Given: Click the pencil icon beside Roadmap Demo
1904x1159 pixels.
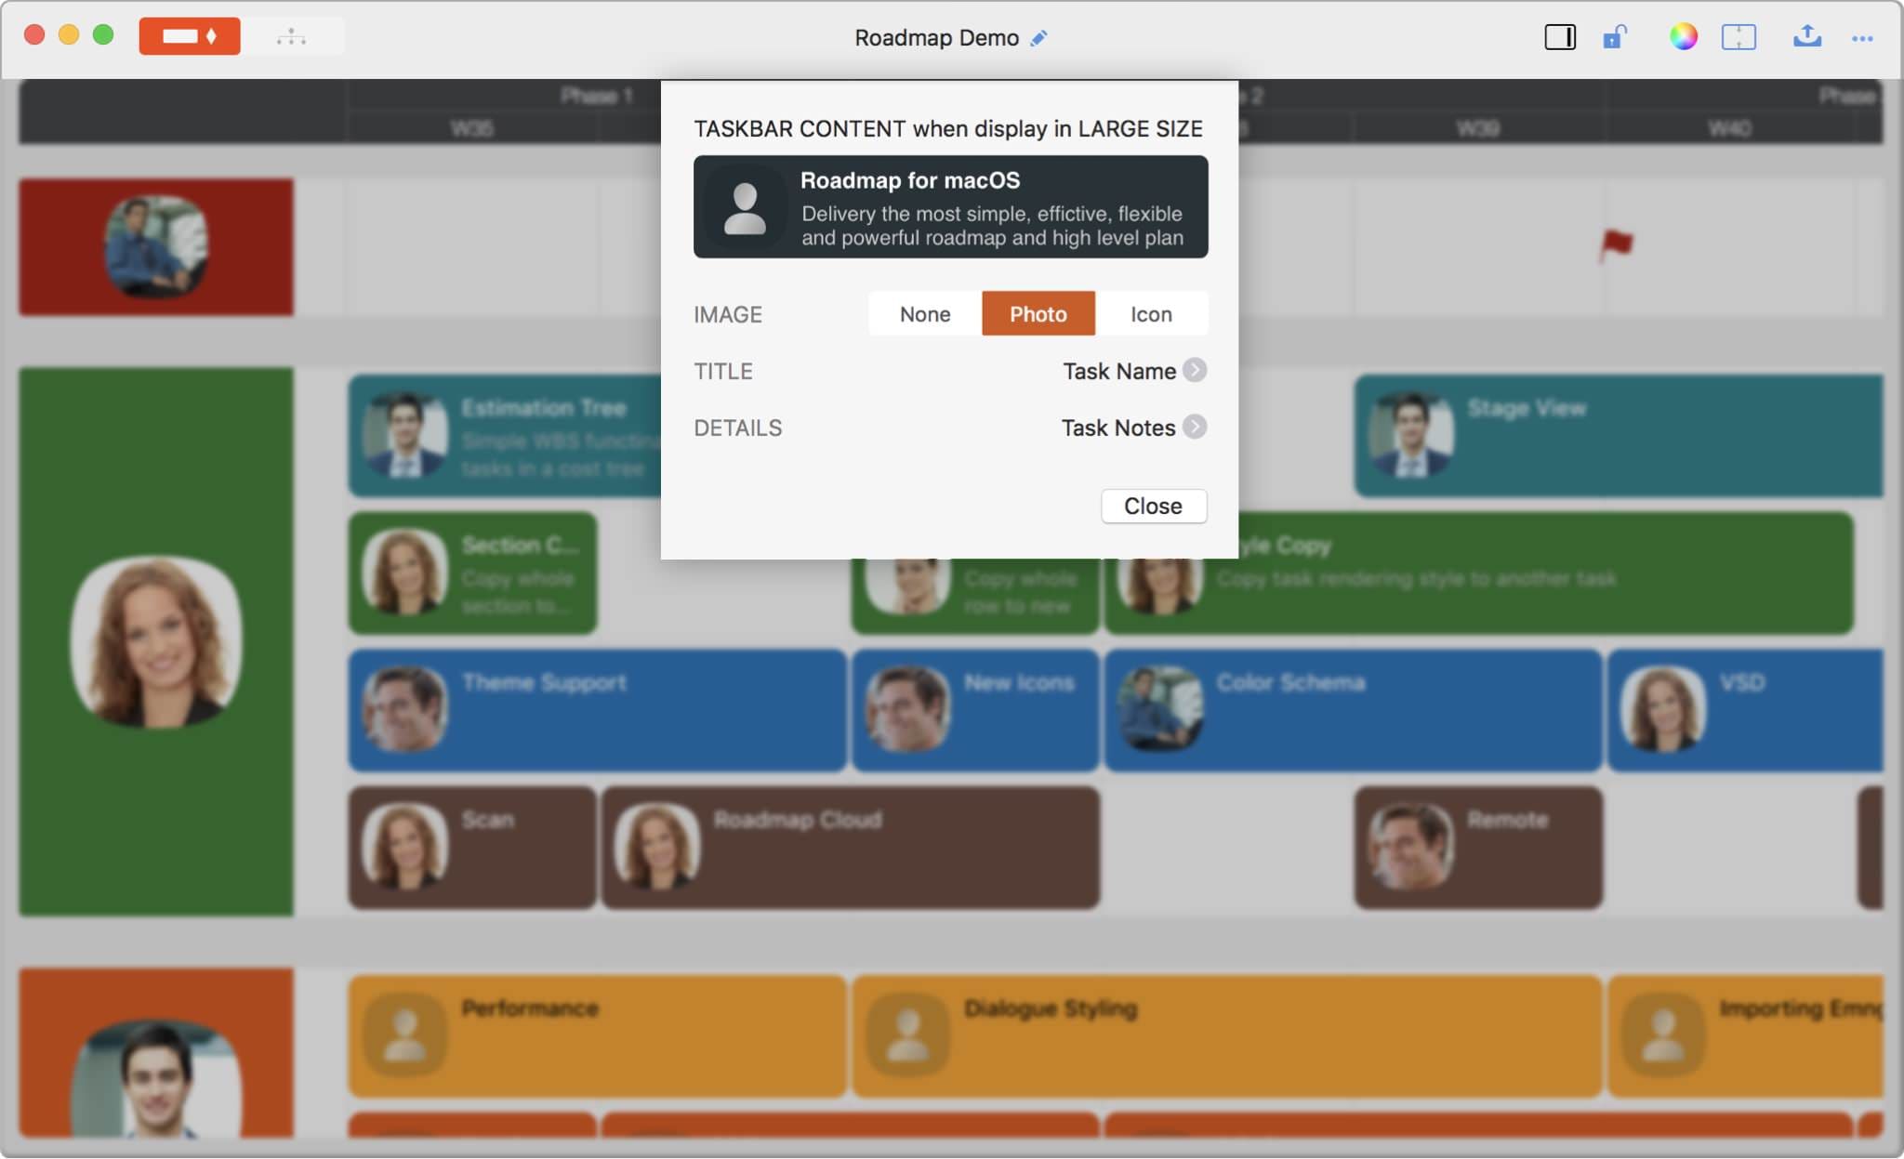Looking at the screenshot, I should [1039, 38].
